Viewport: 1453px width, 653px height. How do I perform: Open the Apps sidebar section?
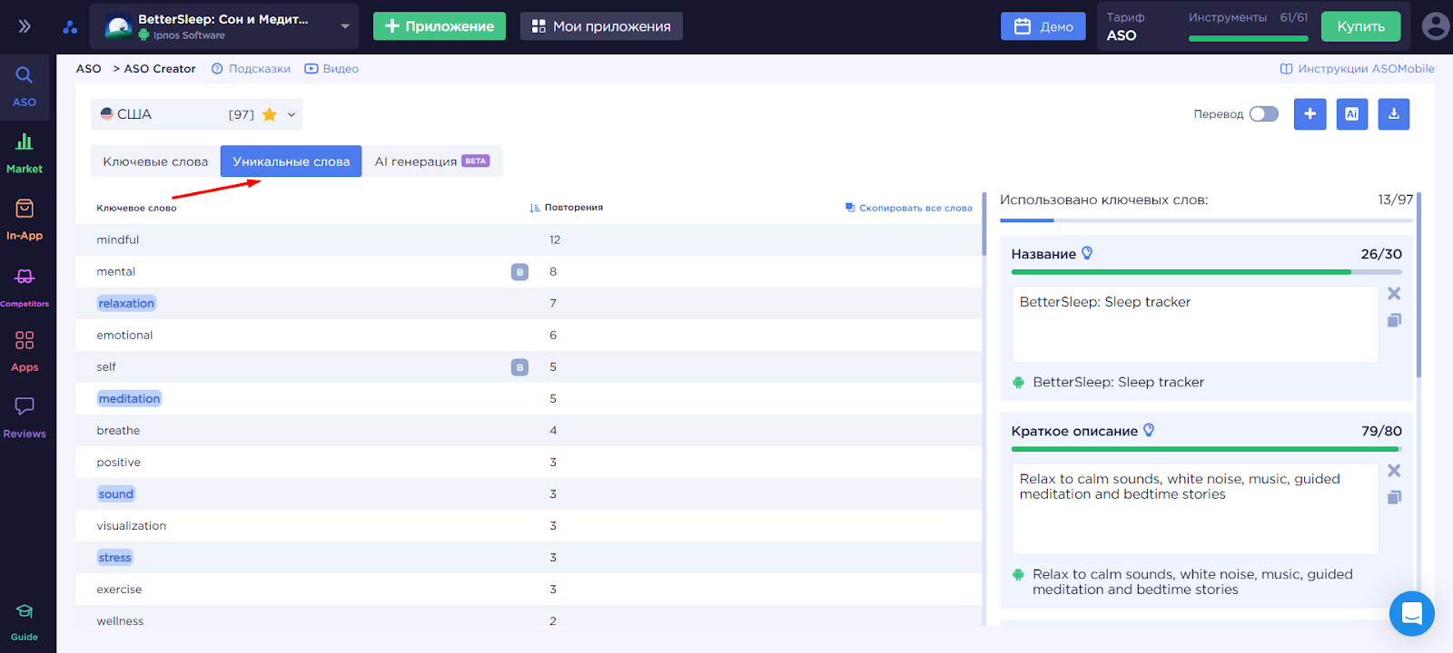pyautogui.click(x=25, y=352)
